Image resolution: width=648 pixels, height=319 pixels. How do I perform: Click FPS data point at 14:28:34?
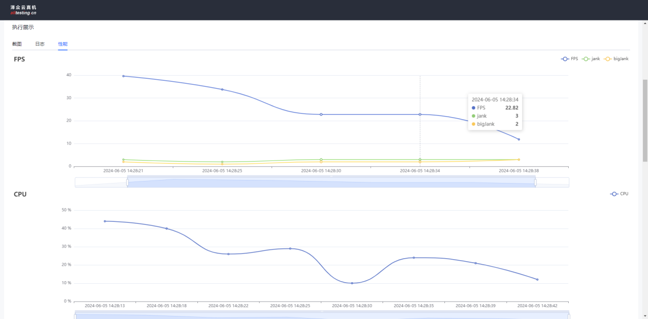tap(420, 115)
